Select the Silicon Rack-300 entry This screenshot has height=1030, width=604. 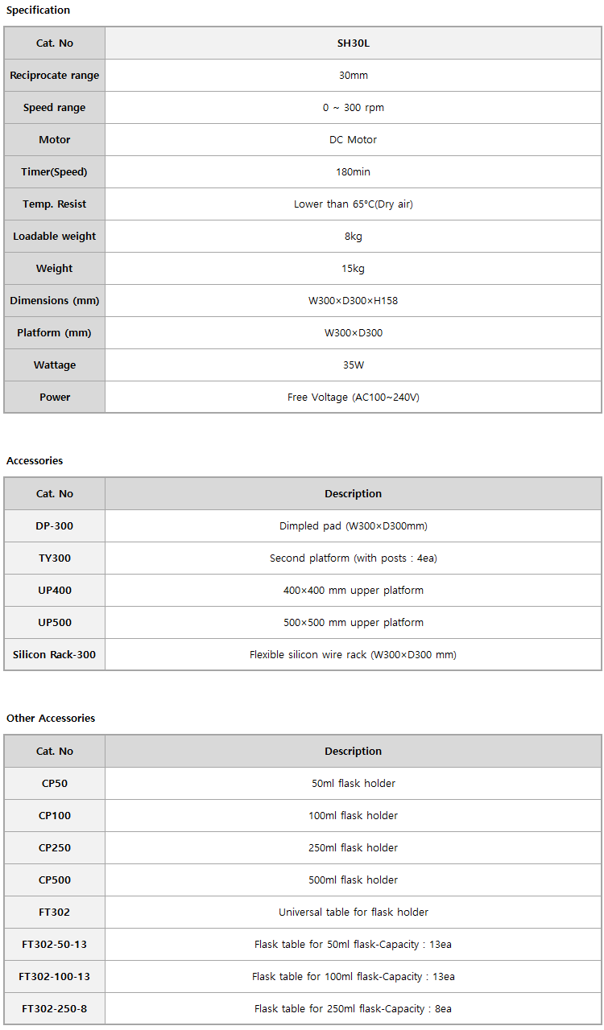click(x=55, y=655)
